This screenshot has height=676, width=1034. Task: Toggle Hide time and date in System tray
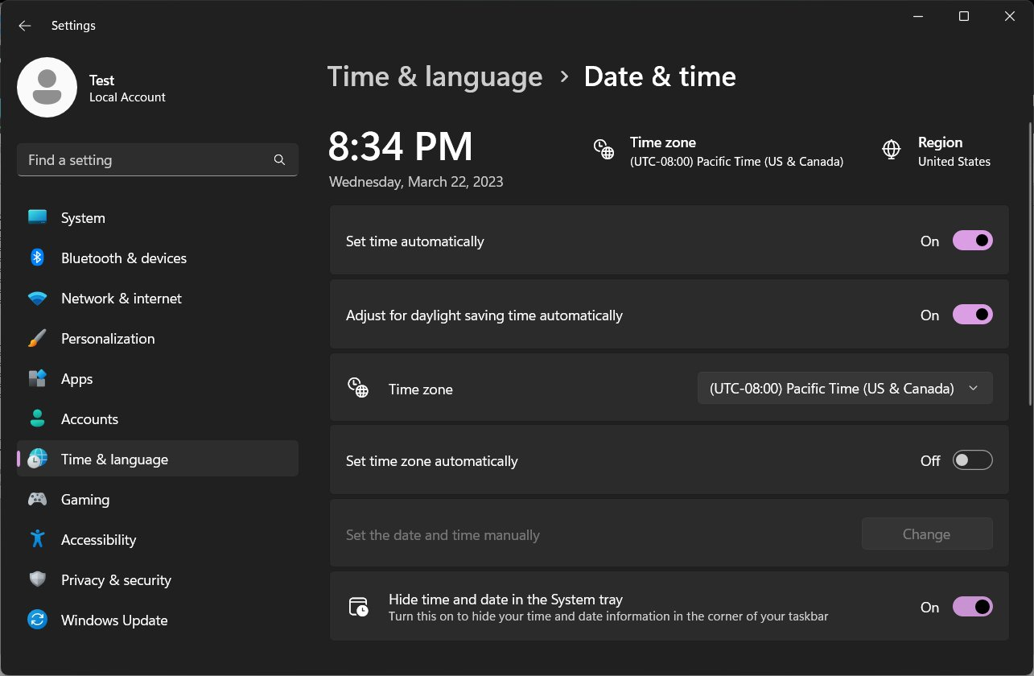[972, 607]
